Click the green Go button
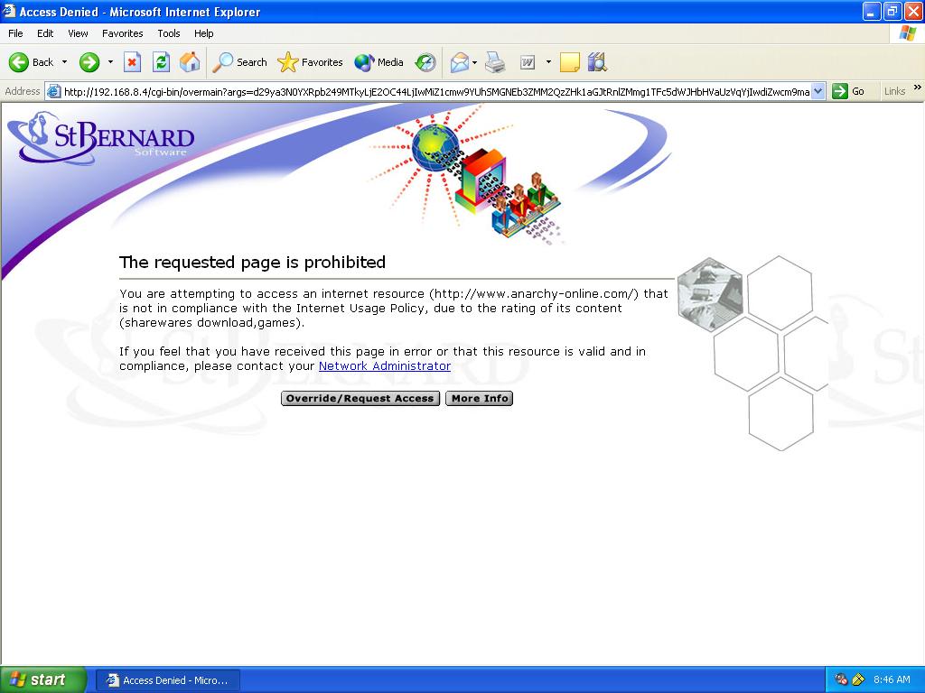This screenshot has width=925, height=693. coord(849,91)
